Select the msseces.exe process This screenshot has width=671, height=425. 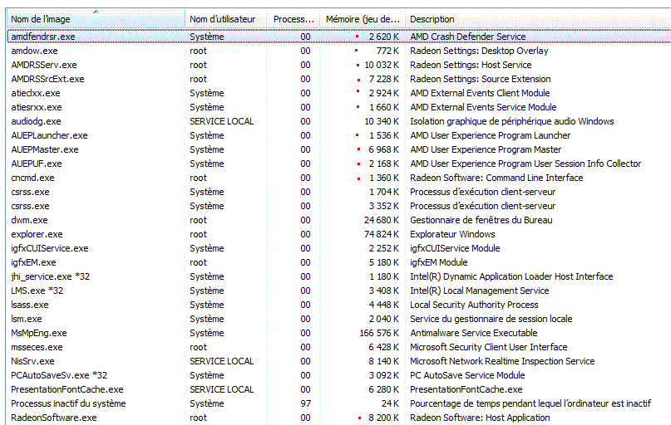pos(37,347)
